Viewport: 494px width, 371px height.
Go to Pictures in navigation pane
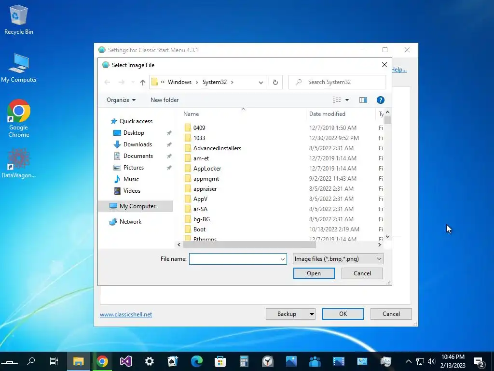point(133,168)
